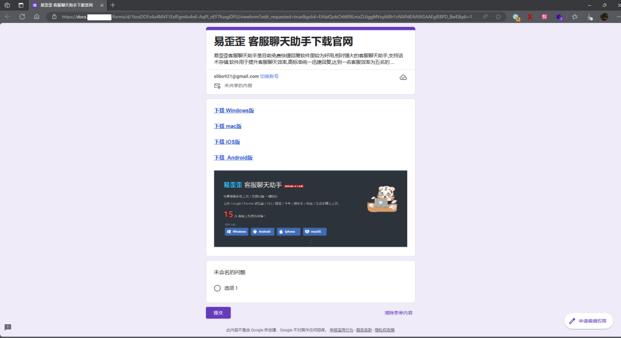Click the Android button in banner

pos(262,232)
